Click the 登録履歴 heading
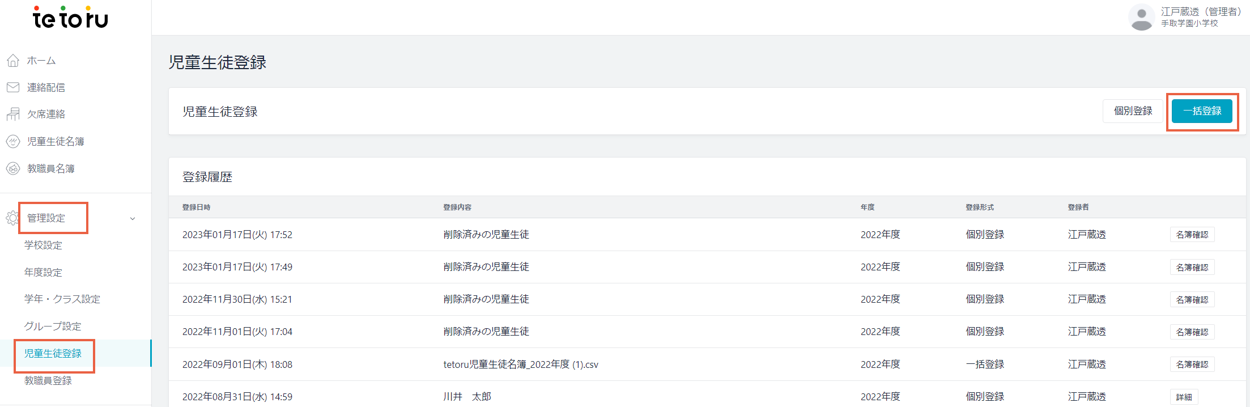This screenshot has width=1250, height=407. (207, 177)
